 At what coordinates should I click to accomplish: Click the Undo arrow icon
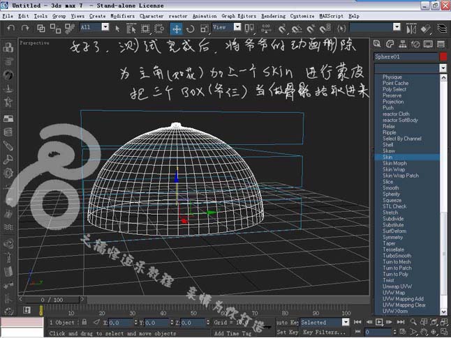tap(10, 28)
